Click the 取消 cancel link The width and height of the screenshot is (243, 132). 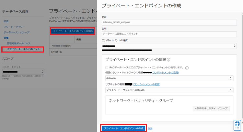150,128
